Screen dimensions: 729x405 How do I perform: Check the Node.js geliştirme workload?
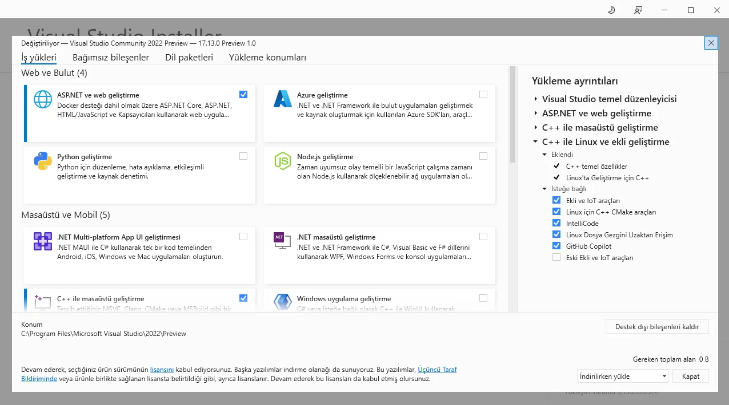tap(483, 156)
